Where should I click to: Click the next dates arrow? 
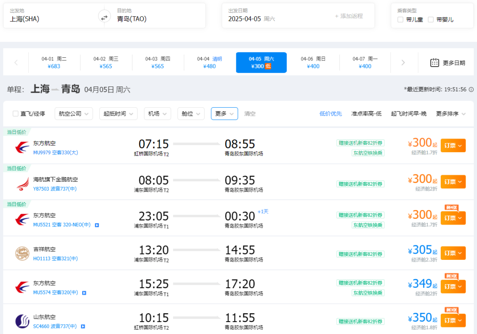403,63
